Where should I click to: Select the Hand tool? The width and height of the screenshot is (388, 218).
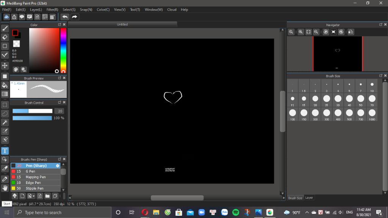5,188
